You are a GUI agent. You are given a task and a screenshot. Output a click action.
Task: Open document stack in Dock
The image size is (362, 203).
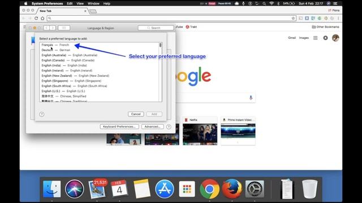(x=287, y=189)
